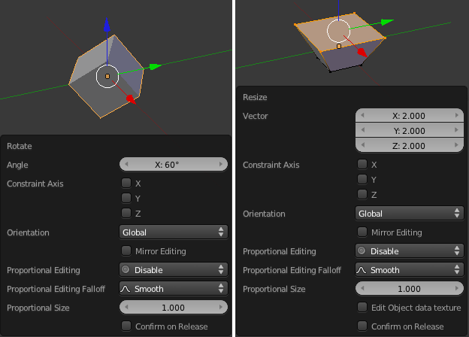Click the Angle X: 60° field

pyautogui.click(x=174, y=164)
